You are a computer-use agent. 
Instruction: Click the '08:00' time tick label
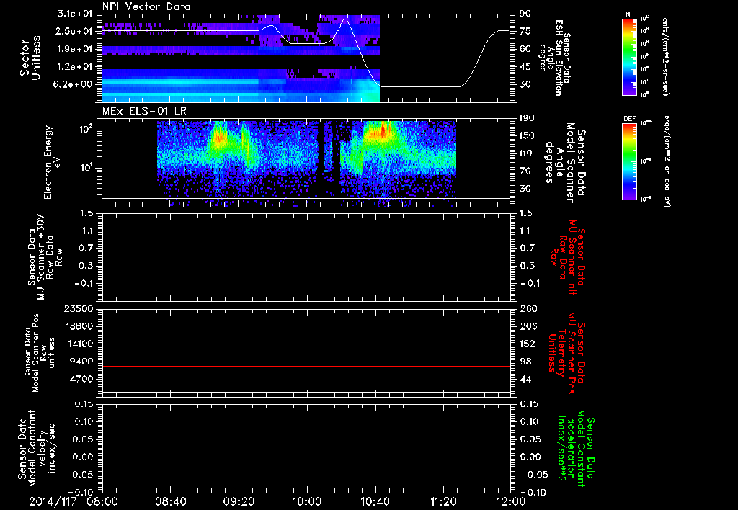pyautogui.click(x=102, y=501)
